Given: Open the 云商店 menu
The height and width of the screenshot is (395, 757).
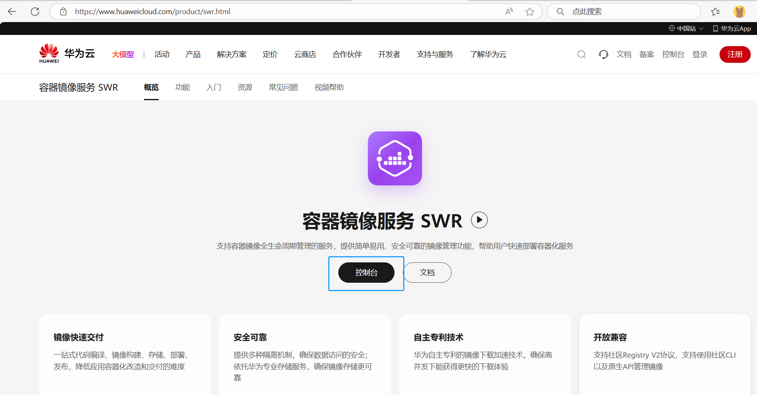Looking at the screenshot, I should coord(305,54).
